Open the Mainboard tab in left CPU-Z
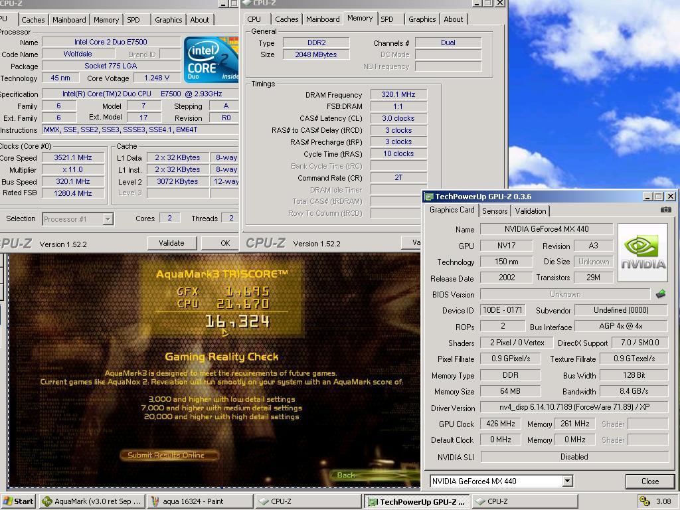This screenshot has height=510, width=680. (69, 20)
